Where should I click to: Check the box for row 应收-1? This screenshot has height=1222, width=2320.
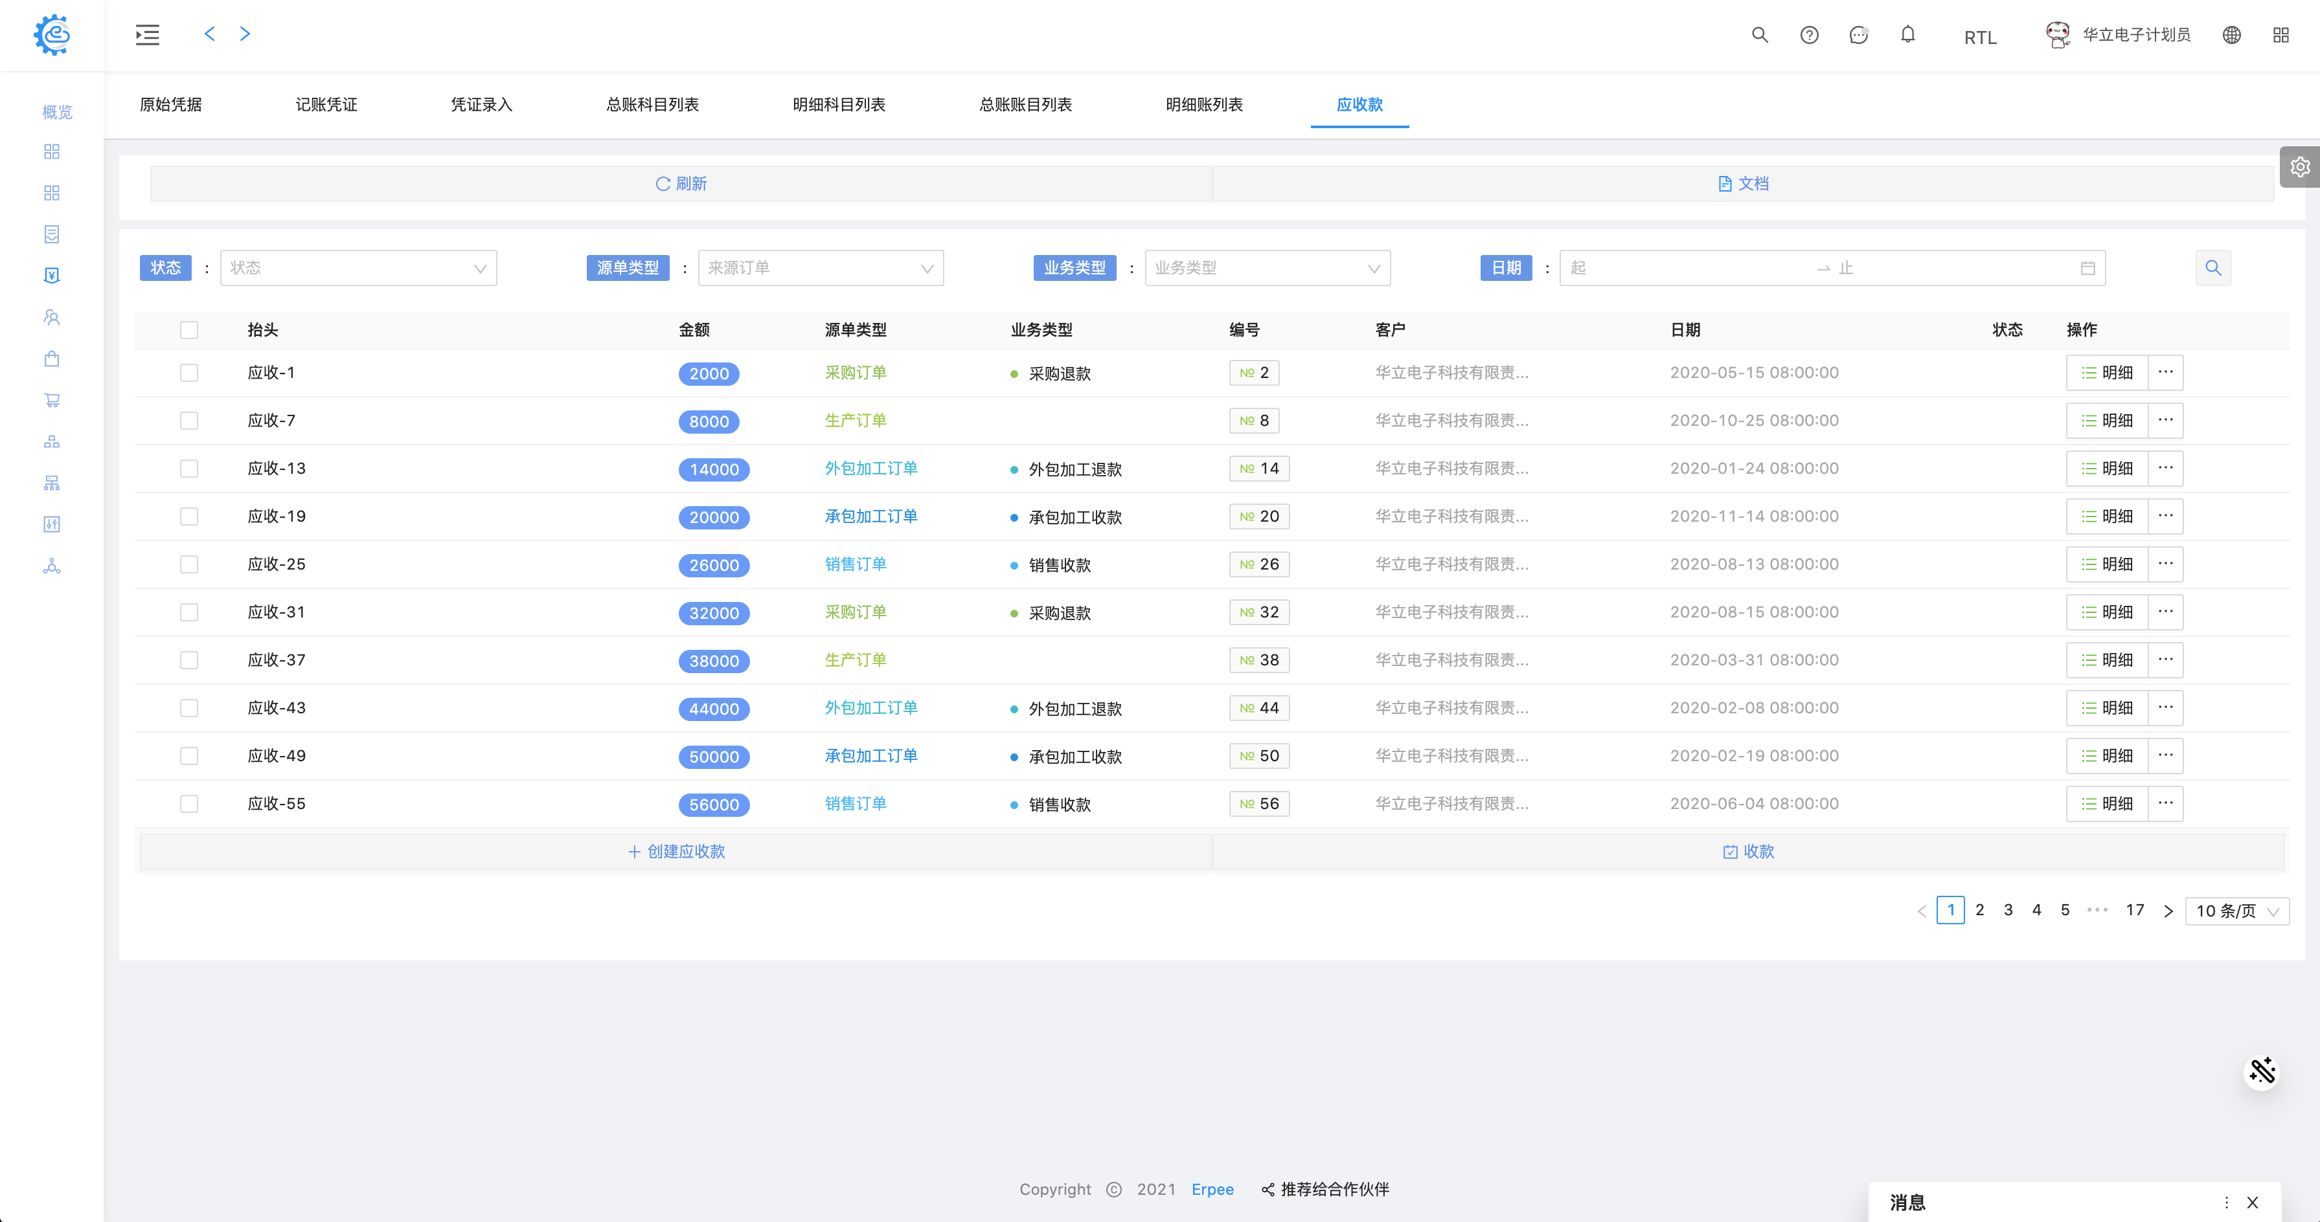[189, 373]
